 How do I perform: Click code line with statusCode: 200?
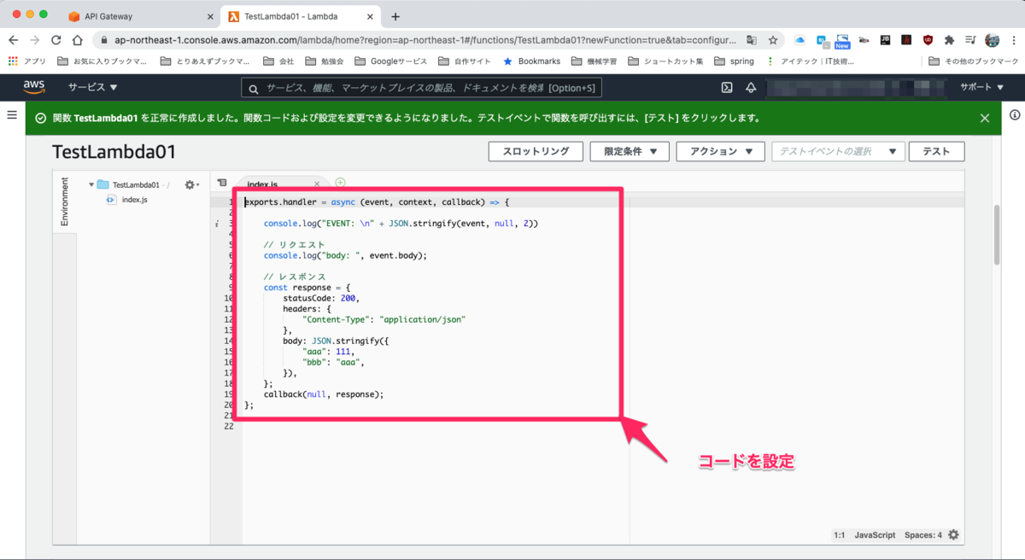click(x=322, y=298)
